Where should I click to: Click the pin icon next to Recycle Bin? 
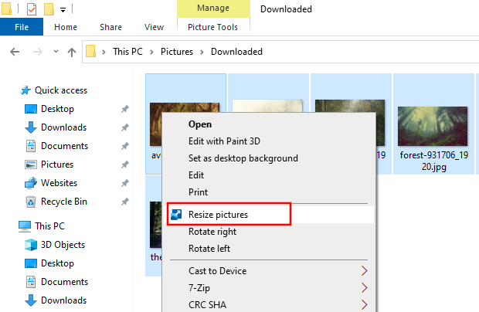[124, 202]
